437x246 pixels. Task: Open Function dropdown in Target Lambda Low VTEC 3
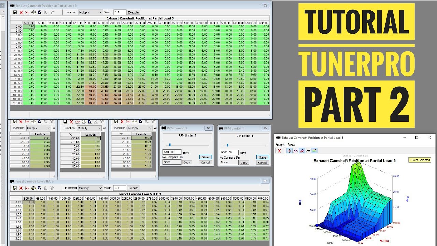[x=91, y=188]
